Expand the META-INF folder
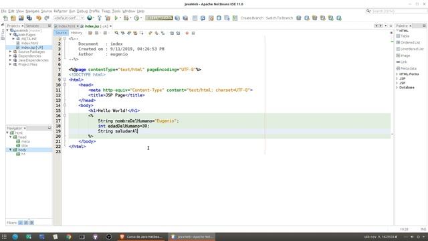The height and width of the screenshot is (241, 428). 13,39
